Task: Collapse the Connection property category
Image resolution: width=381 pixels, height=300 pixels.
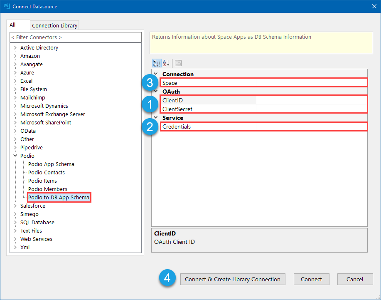Action: 156,74
